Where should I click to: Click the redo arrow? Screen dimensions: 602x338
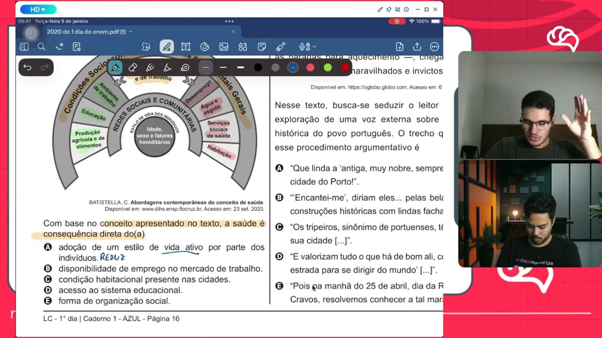[x=45, y=68]
